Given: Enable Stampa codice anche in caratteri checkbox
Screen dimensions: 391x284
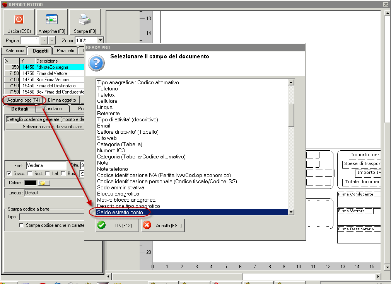Looking at the screenshot, I should (21, 225).
